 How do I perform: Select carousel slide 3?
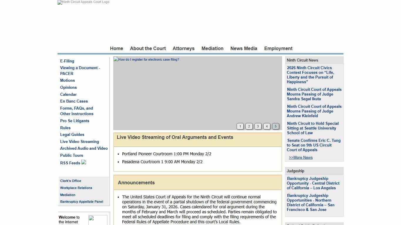coord(258,126)
